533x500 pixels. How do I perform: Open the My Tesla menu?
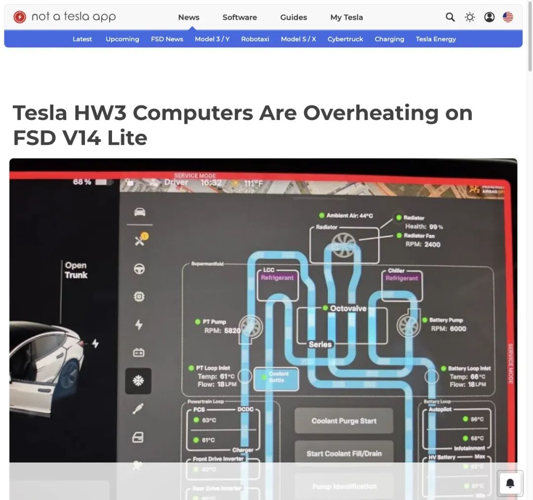coord(346,17)
